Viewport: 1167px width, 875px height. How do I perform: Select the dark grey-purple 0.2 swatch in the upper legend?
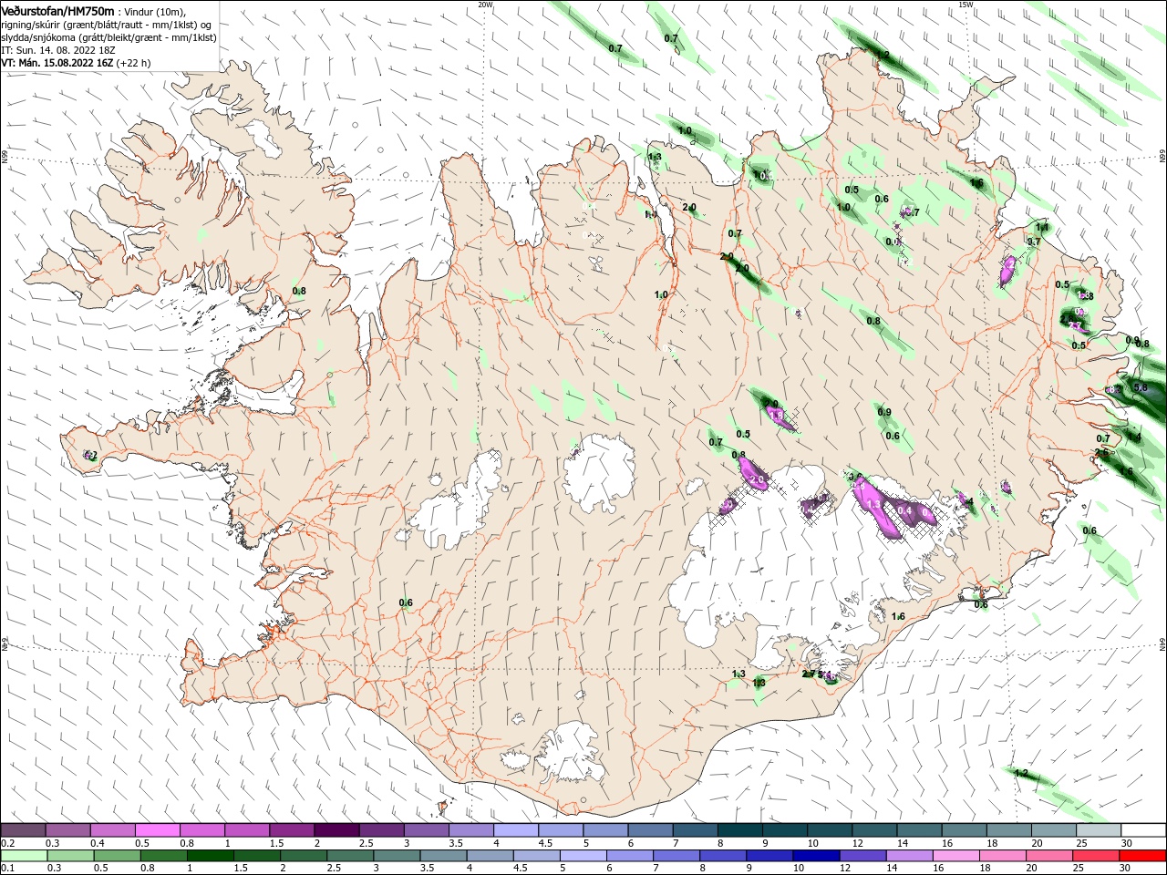[24, 830]
